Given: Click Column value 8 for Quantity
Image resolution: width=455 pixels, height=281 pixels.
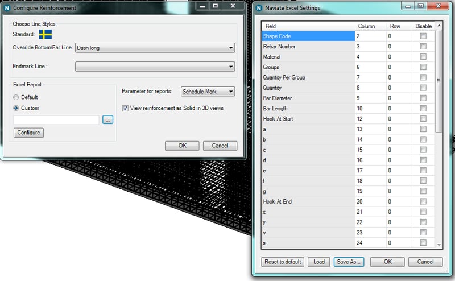Looking at the screenshot, I should 371,88.
